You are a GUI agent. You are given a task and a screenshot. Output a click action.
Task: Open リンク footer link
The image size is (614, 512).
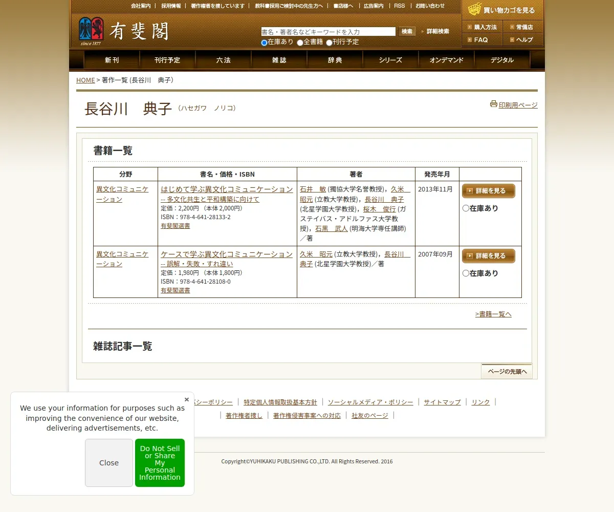coord(480,402)
